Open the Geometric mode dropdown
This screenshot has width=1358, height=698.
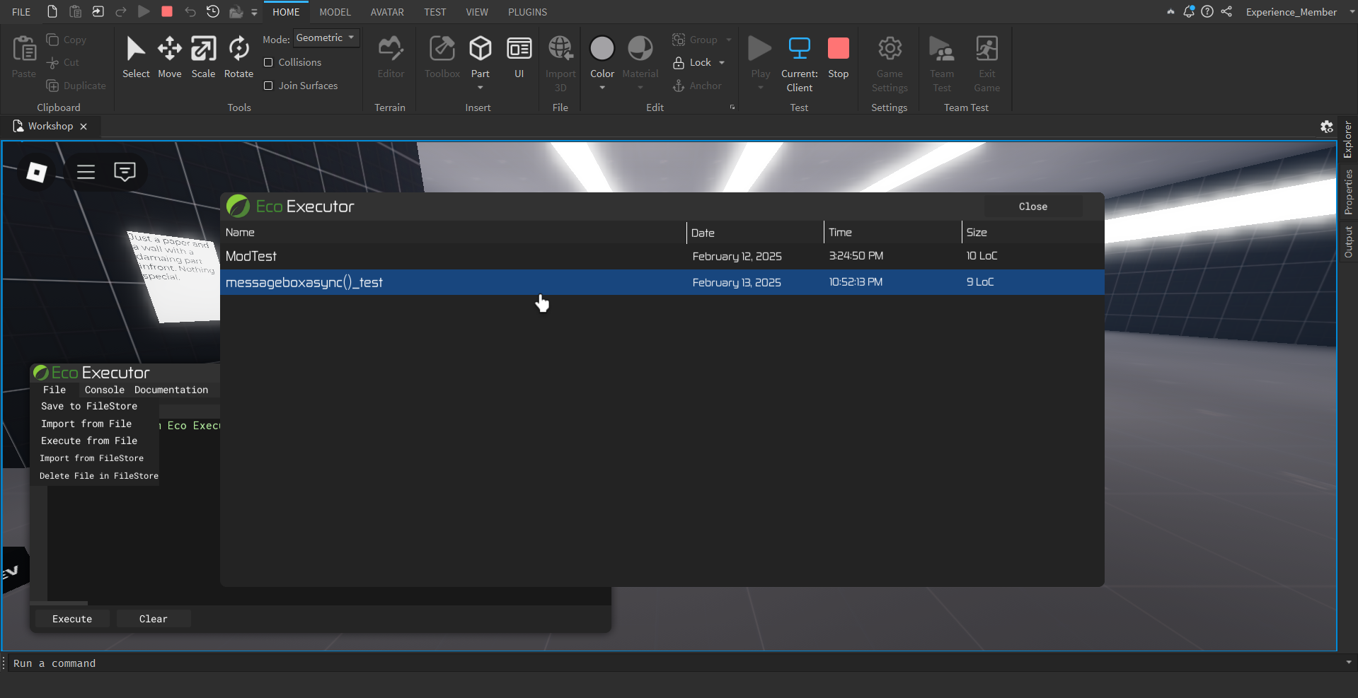[x=326, y=38]
